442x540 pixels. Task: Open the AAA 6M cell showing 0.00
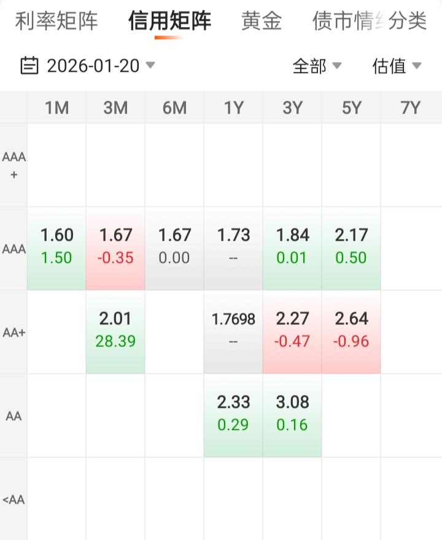(174, 246)
